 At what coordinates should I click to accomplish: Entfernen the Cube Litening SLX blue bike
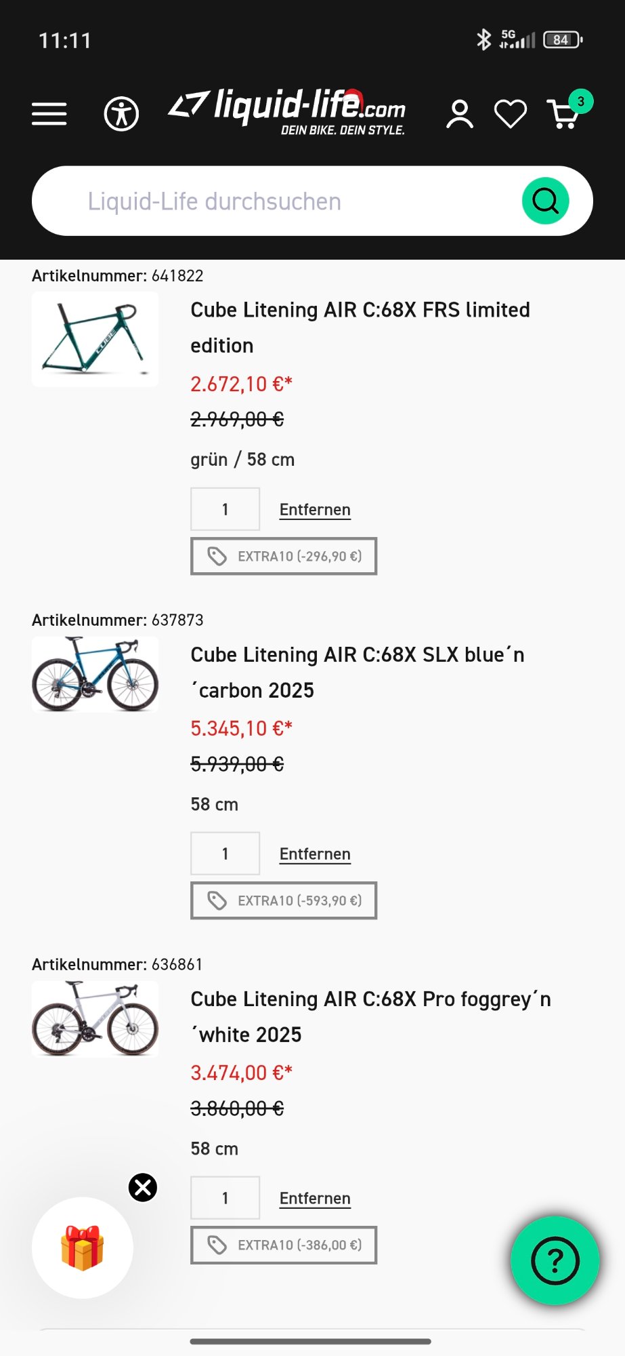[x=314, y=854]
